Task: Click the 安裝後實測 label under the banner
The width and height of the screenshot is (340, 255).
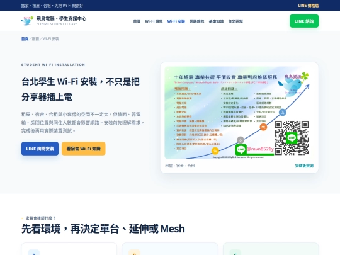Action: point(304,166)
